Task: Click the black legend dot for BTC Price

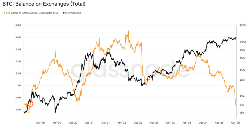Action: pos(64,13)
